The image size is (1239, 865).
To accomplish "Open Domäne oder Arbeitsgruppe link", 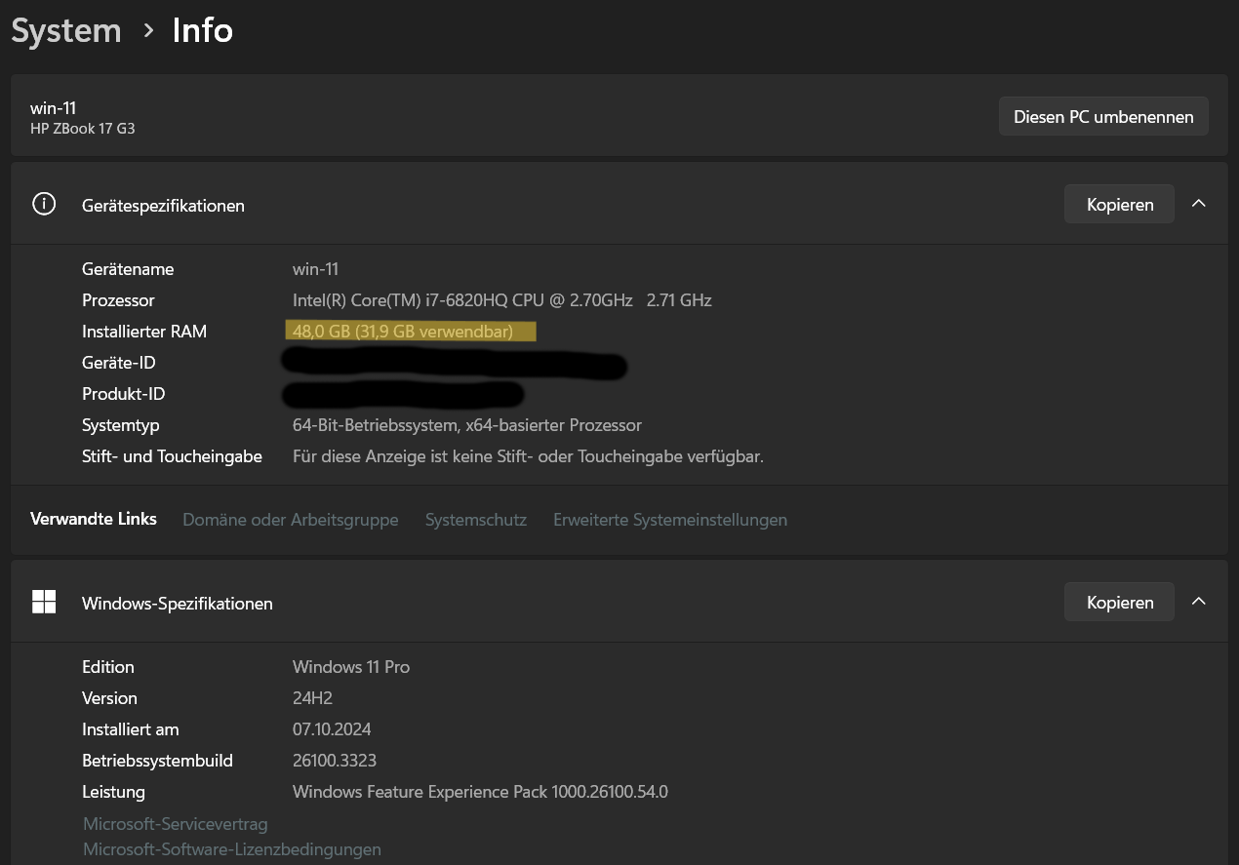I will pyautogui.click(x=291, y=520).
